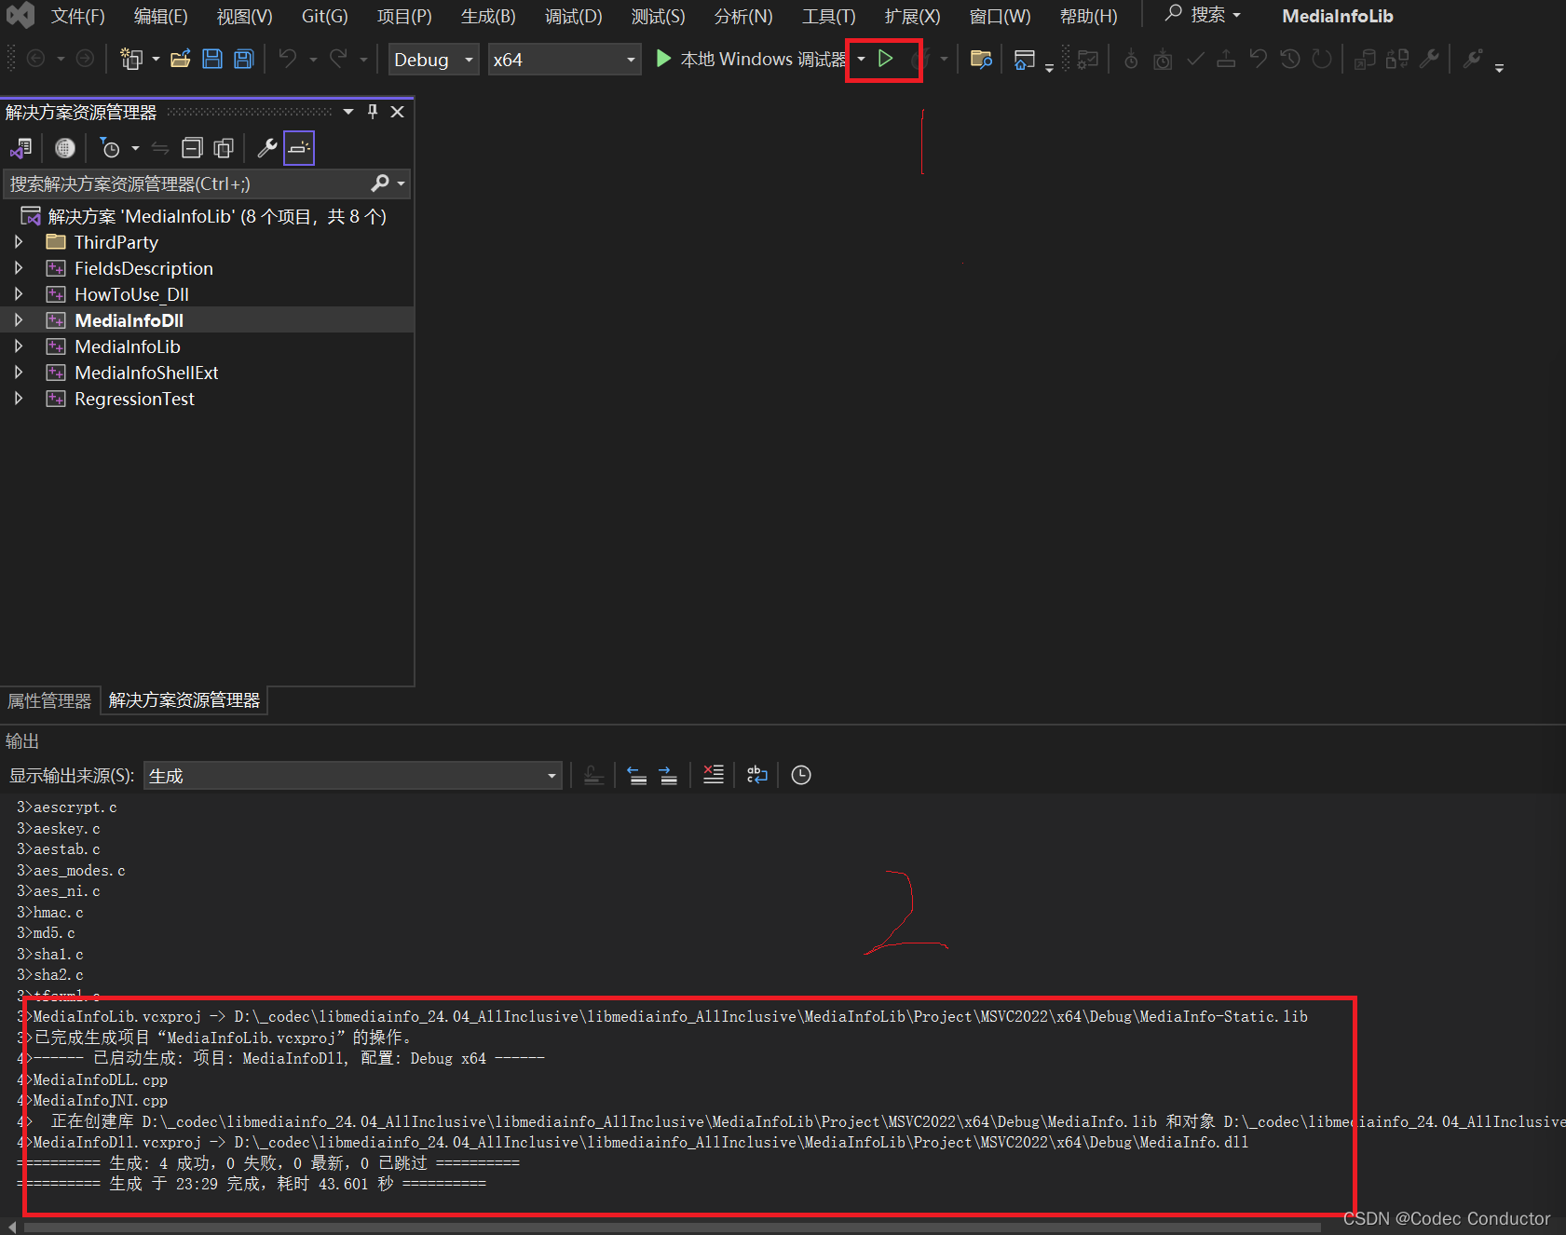Screen dimensions: 1566x1235
Task: Open the 帮助(H) help menu
Action: point(1088,17)
